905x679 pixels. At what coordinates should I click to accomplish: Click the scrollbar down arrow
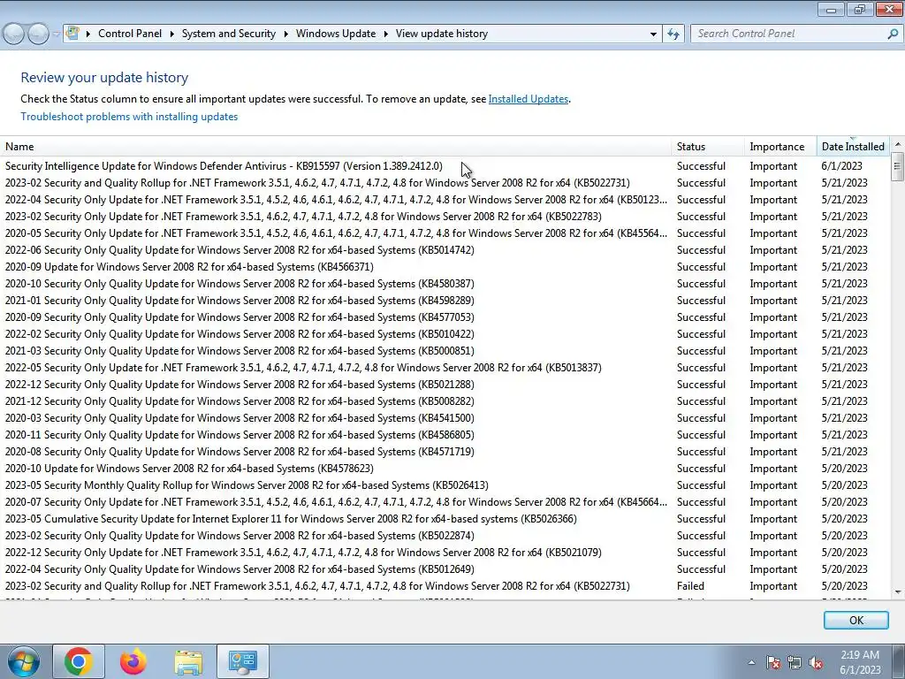click(898, 591)
